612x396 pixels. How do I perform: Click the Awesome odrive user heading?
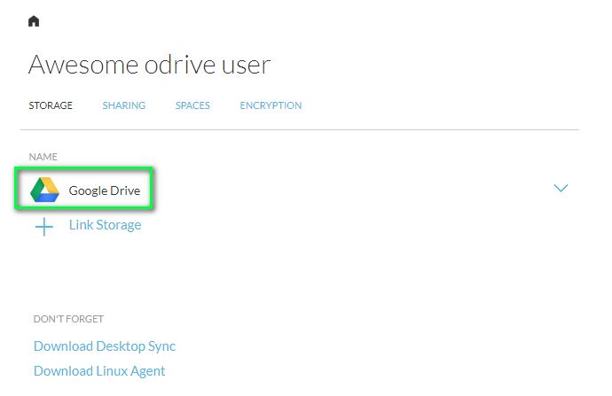(x=149, y=65)
